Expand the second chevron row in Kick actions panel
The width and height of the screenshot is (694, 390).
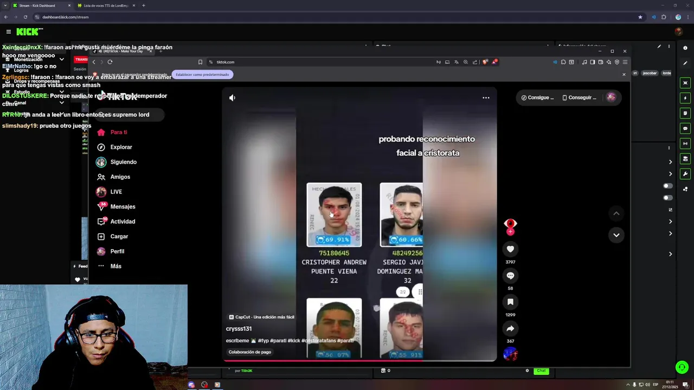point(670,174)
